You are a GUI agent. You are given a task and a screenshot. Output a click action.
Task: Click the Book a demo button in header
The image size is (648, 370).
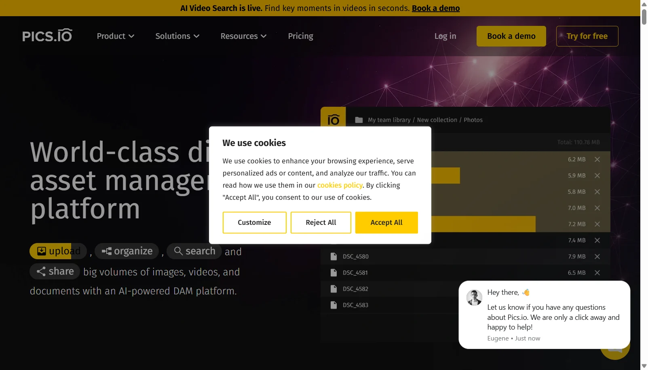point(511,36)
